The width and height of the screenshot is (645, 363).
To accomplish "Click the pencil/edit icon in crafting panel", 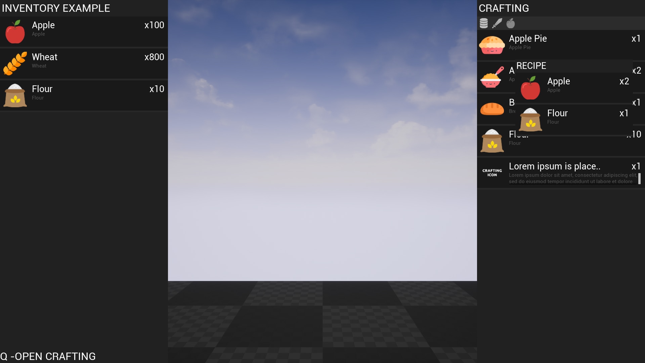I will coord(497,23).
